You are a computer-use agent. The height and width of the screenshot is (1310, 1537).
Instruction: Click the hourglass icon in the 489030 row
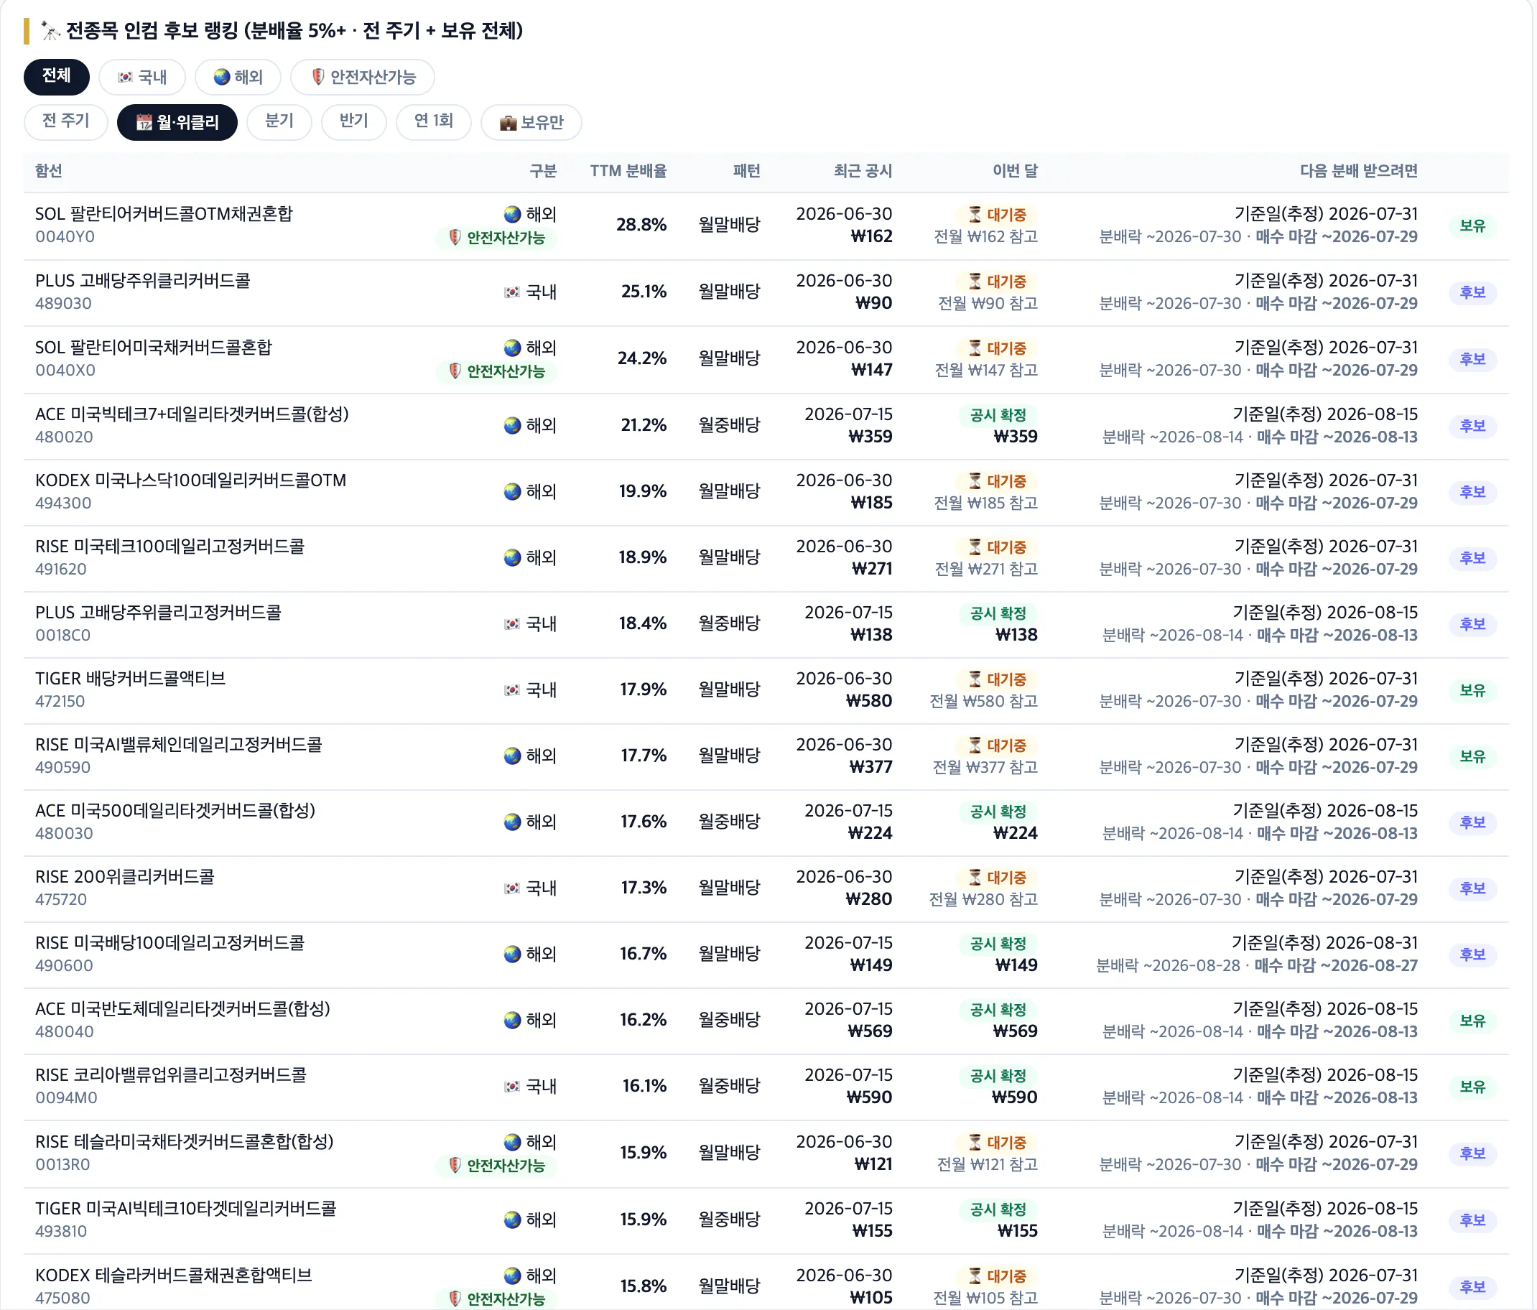(975, 281)
